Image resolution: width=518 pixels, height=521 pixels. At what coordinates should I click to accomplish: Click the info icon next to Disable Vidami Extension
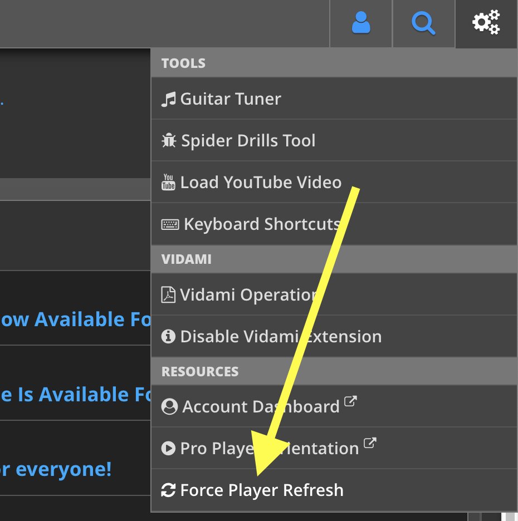click(x=169, y=336)
